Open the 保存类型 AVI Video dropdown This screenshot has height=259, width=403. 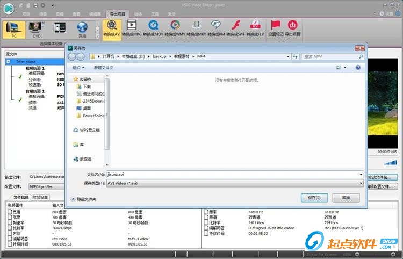pyautogui.click(x=235, y=183)
